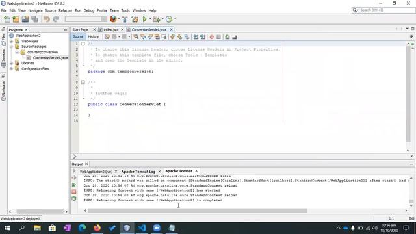Open Microsoft Edge from the taskbar
This screenshot has height=234, width=416.
pyautogui.click(x=83, y=228)
